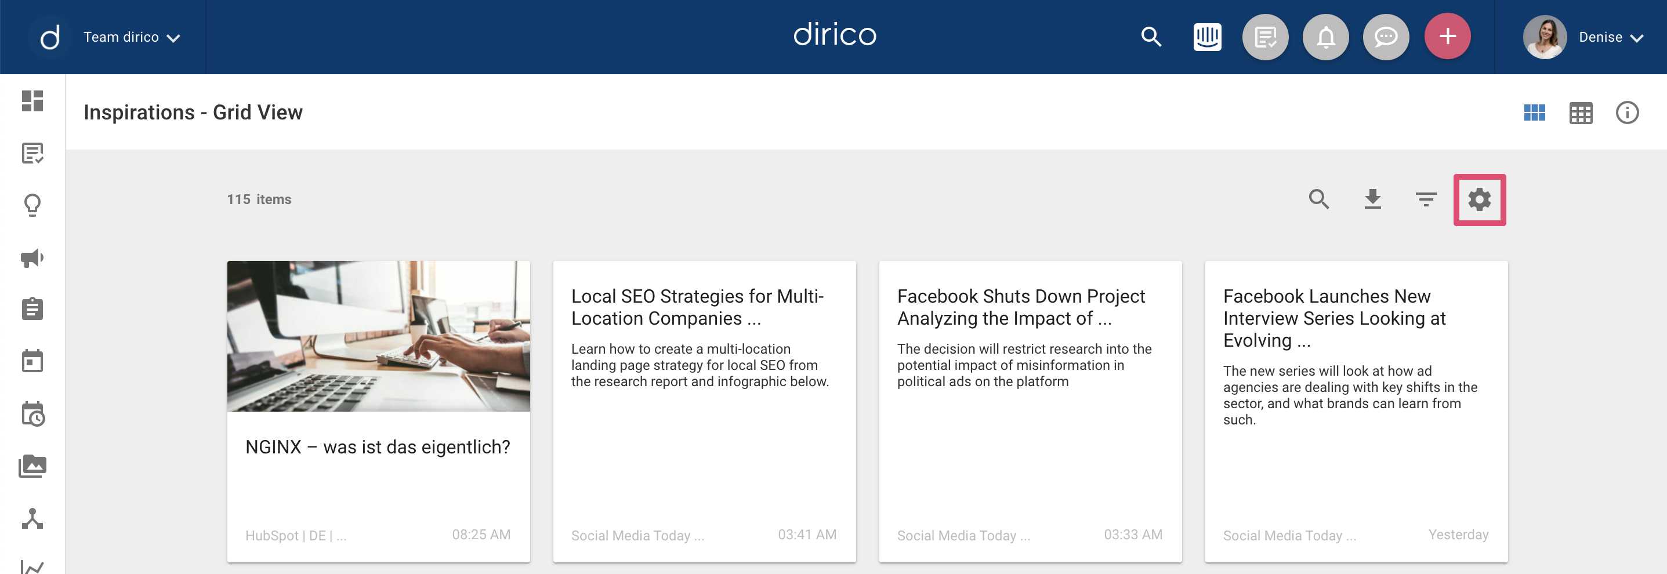Open the NGINX article keyboard thumbnail

click(x=379, y=336)
